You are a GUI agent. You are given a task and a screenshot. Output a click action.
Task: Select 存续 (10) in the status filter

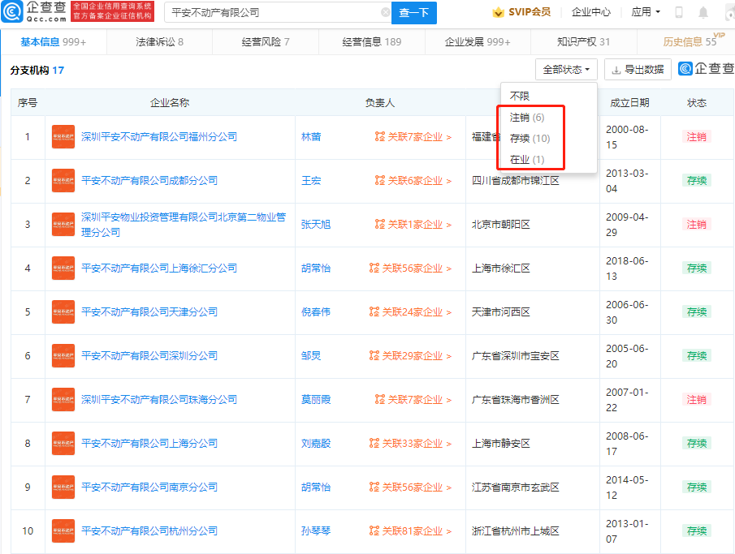pyautogui.click(x=530, y=138)
